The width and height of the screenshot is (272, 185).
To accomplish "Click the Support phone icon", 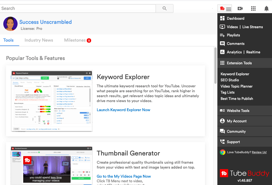I will point(222,141).
